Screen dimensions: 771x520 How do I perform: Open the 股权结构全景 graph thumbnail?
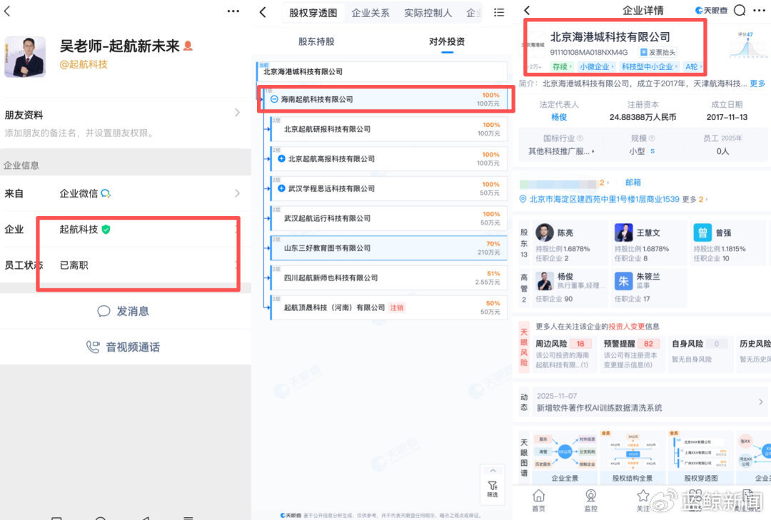click(x=633, y=457)
